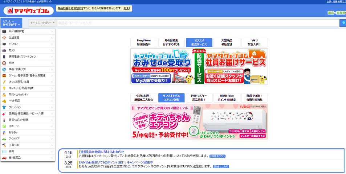The height and width of the screenshot is (174, 346).
Task: Click 詳細はこちら for the 4.16 notice
Action: (217, 156)
